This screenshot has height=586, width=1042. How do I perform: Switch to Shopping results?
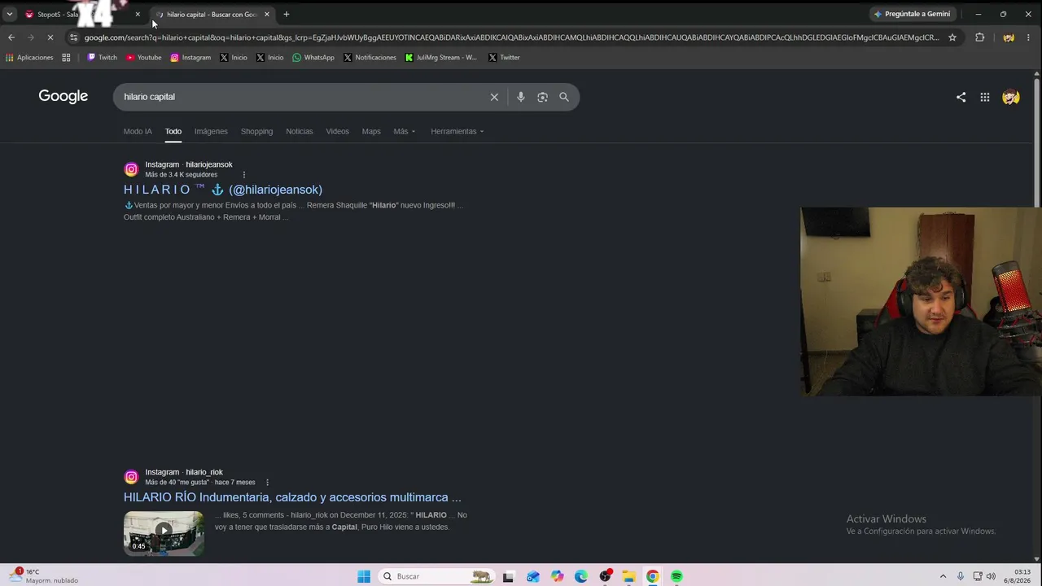coord(256,131)
